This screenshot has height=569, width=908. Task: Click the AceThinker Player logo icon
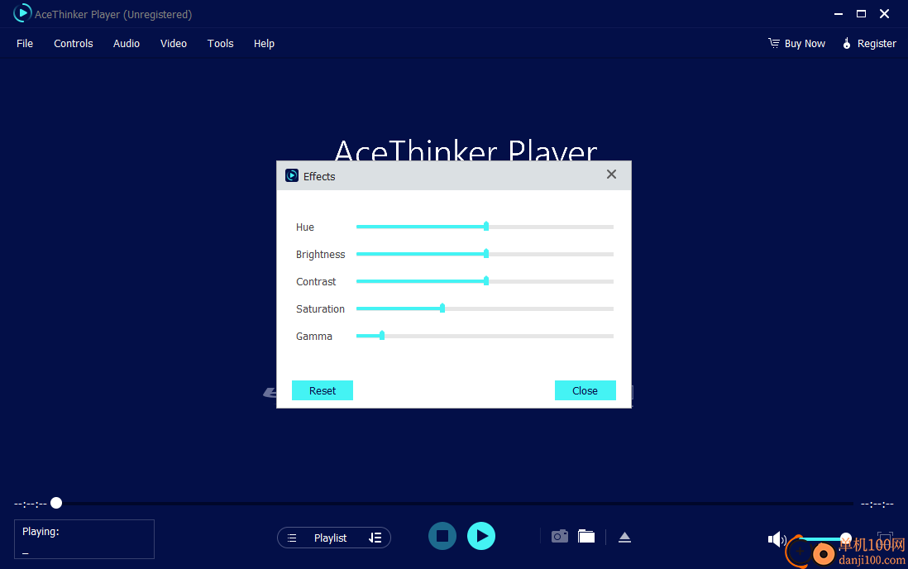pyautogui.click(x=22, y=13)
